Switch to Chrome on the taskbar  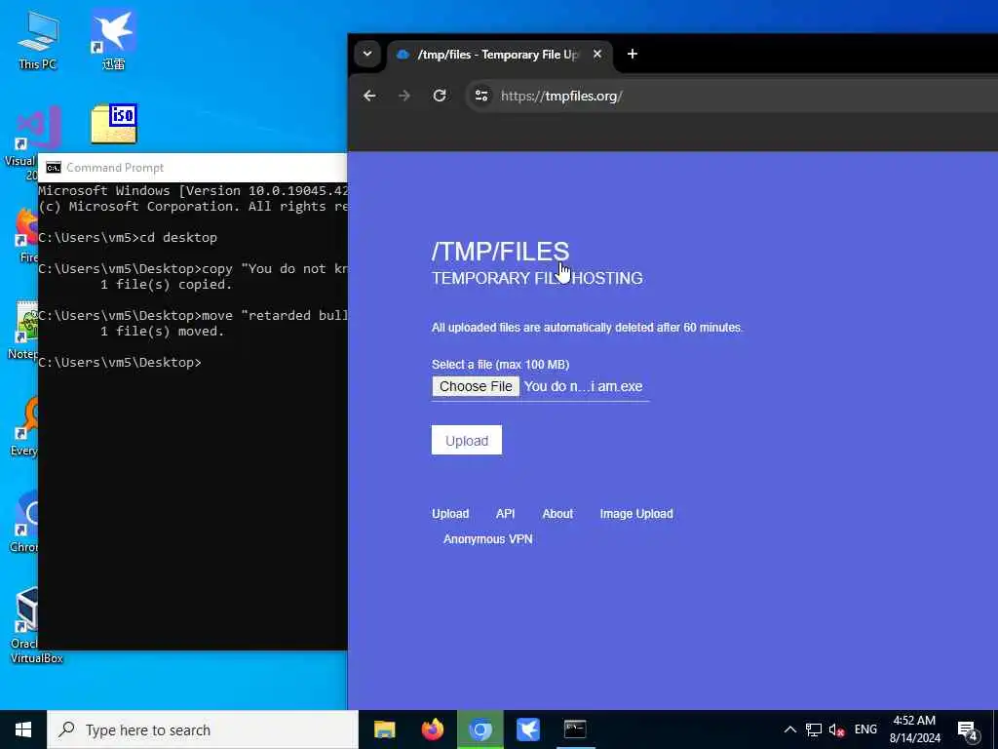pos(480,729)
